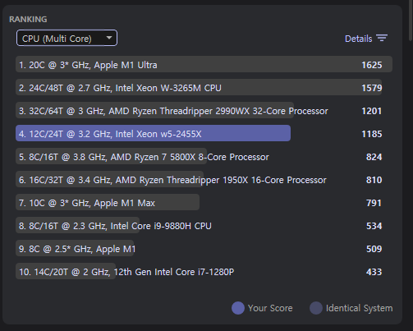Image resolution: width=413 pixels, height=331 pixels.
Task: Select the Threadripper 1950X ranking row
Action: pyautogui.click(x=204, y=180)
